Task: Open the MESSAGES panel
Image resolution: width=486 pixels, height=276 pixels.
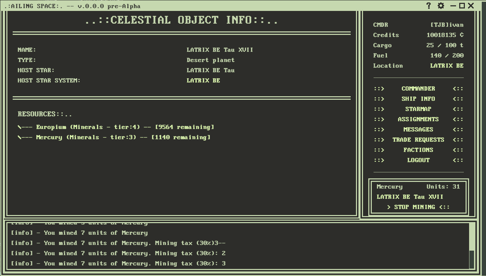Action: pos(418,129)
